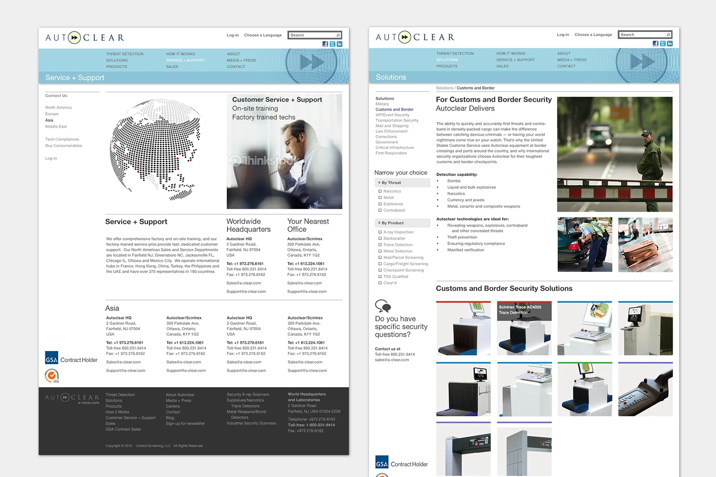Click Twitter icon on Solutions page

point(663,43)
